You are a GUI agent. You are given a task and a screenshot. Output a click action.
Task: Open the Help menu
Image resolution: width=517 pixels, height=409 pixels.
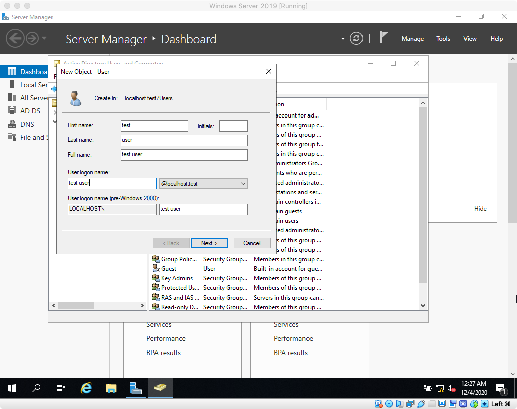click(496, 38)
